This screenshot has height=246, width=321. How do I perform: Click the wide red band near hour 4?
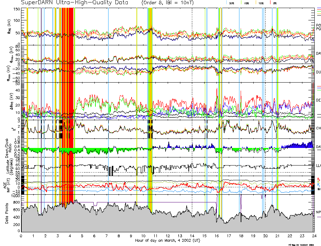coord(71,105)
